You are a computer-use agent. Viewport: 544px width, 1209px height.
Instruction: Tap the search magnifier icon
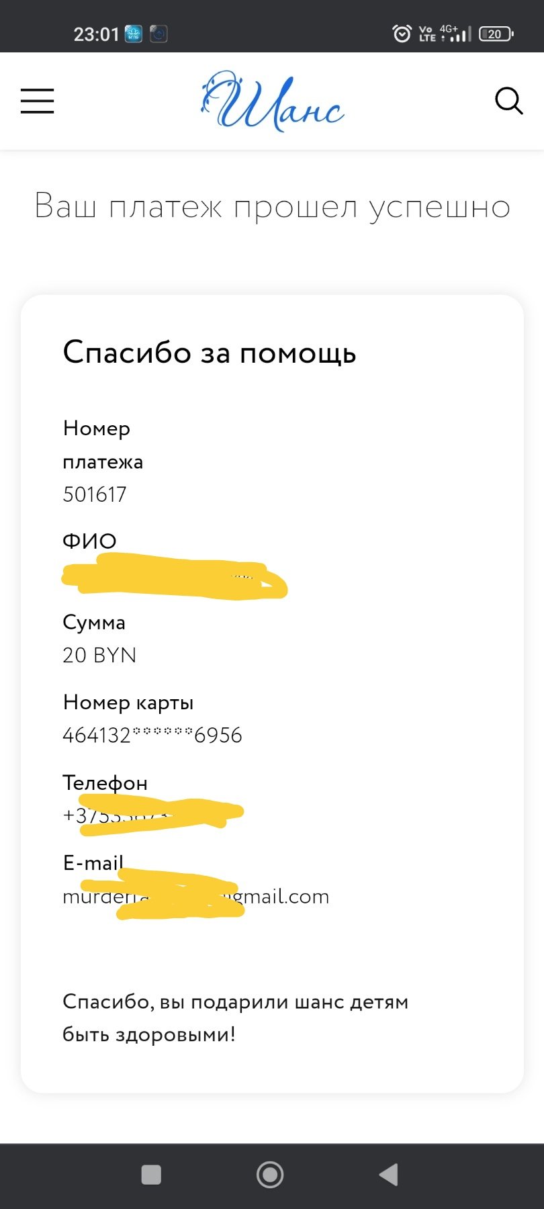(508, 101)
